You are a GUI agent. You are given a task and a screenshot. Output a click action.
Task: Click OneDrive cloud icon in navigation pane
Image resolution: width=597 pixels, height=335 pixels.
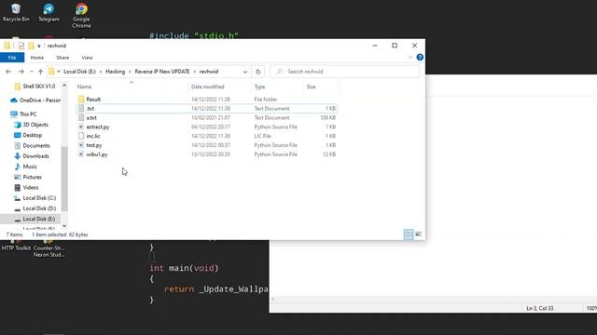pyautogui.click(x=14, y=100)
